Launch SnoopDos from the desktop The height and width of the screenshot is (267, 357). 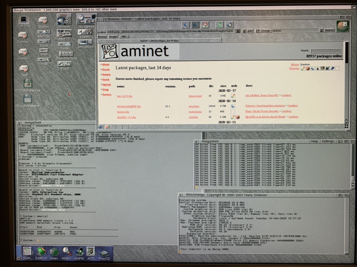tap(85, 44)
